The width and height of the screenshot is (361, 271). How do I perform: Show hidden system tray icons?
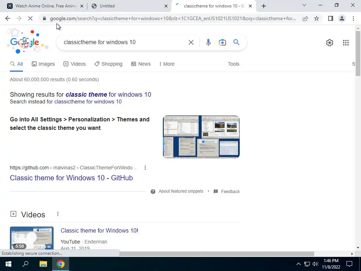[x=298, y=264]
